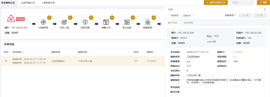Click the 协议：TCP box in details

(212, 36)
